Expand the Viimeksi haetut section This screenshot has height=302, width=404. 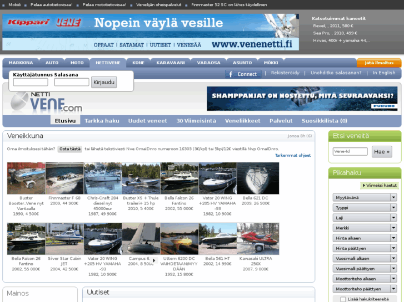coord(380,185)
